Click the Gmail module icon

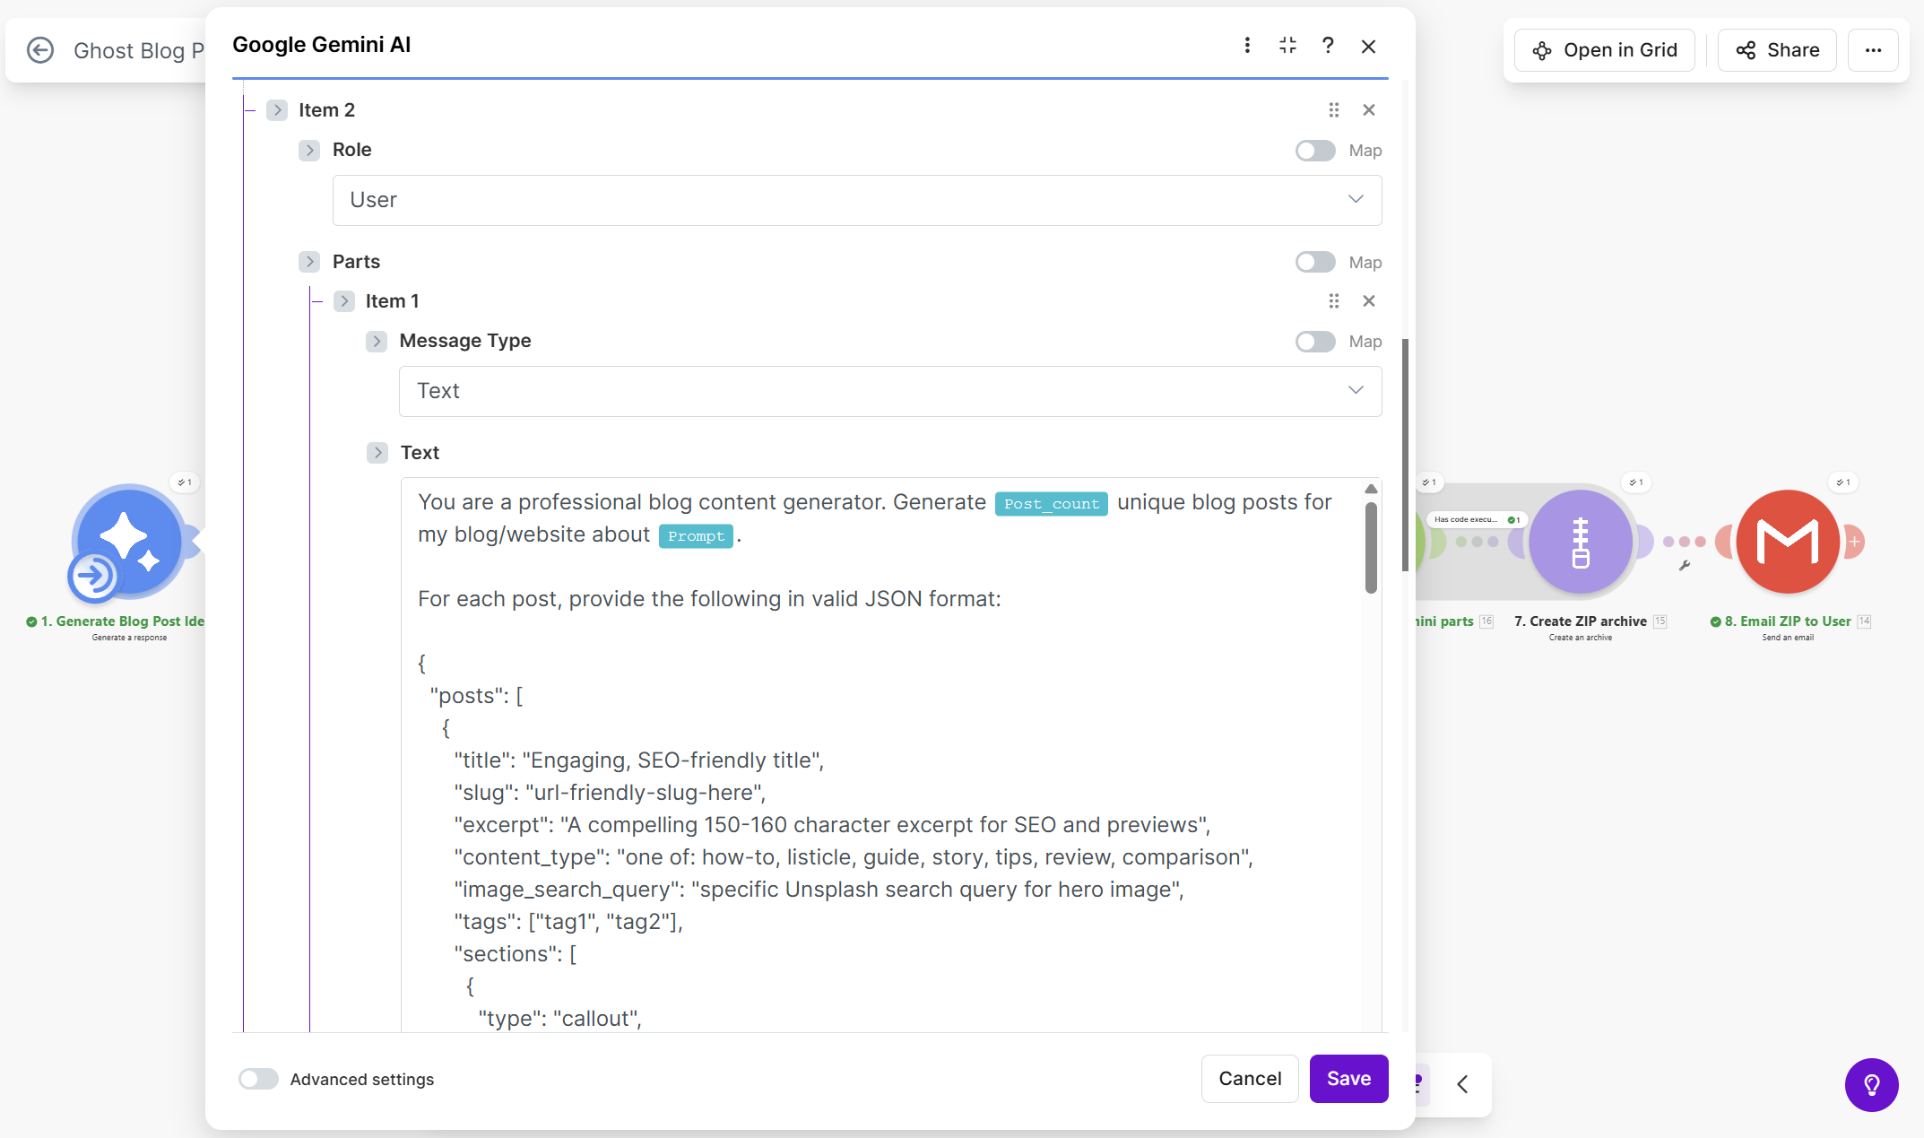coord(1787,542)
